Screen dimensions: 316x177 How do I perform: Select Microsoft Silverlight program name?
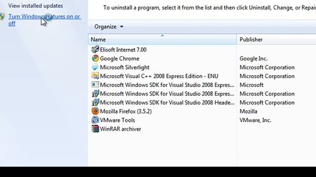[x=125, y=67]
